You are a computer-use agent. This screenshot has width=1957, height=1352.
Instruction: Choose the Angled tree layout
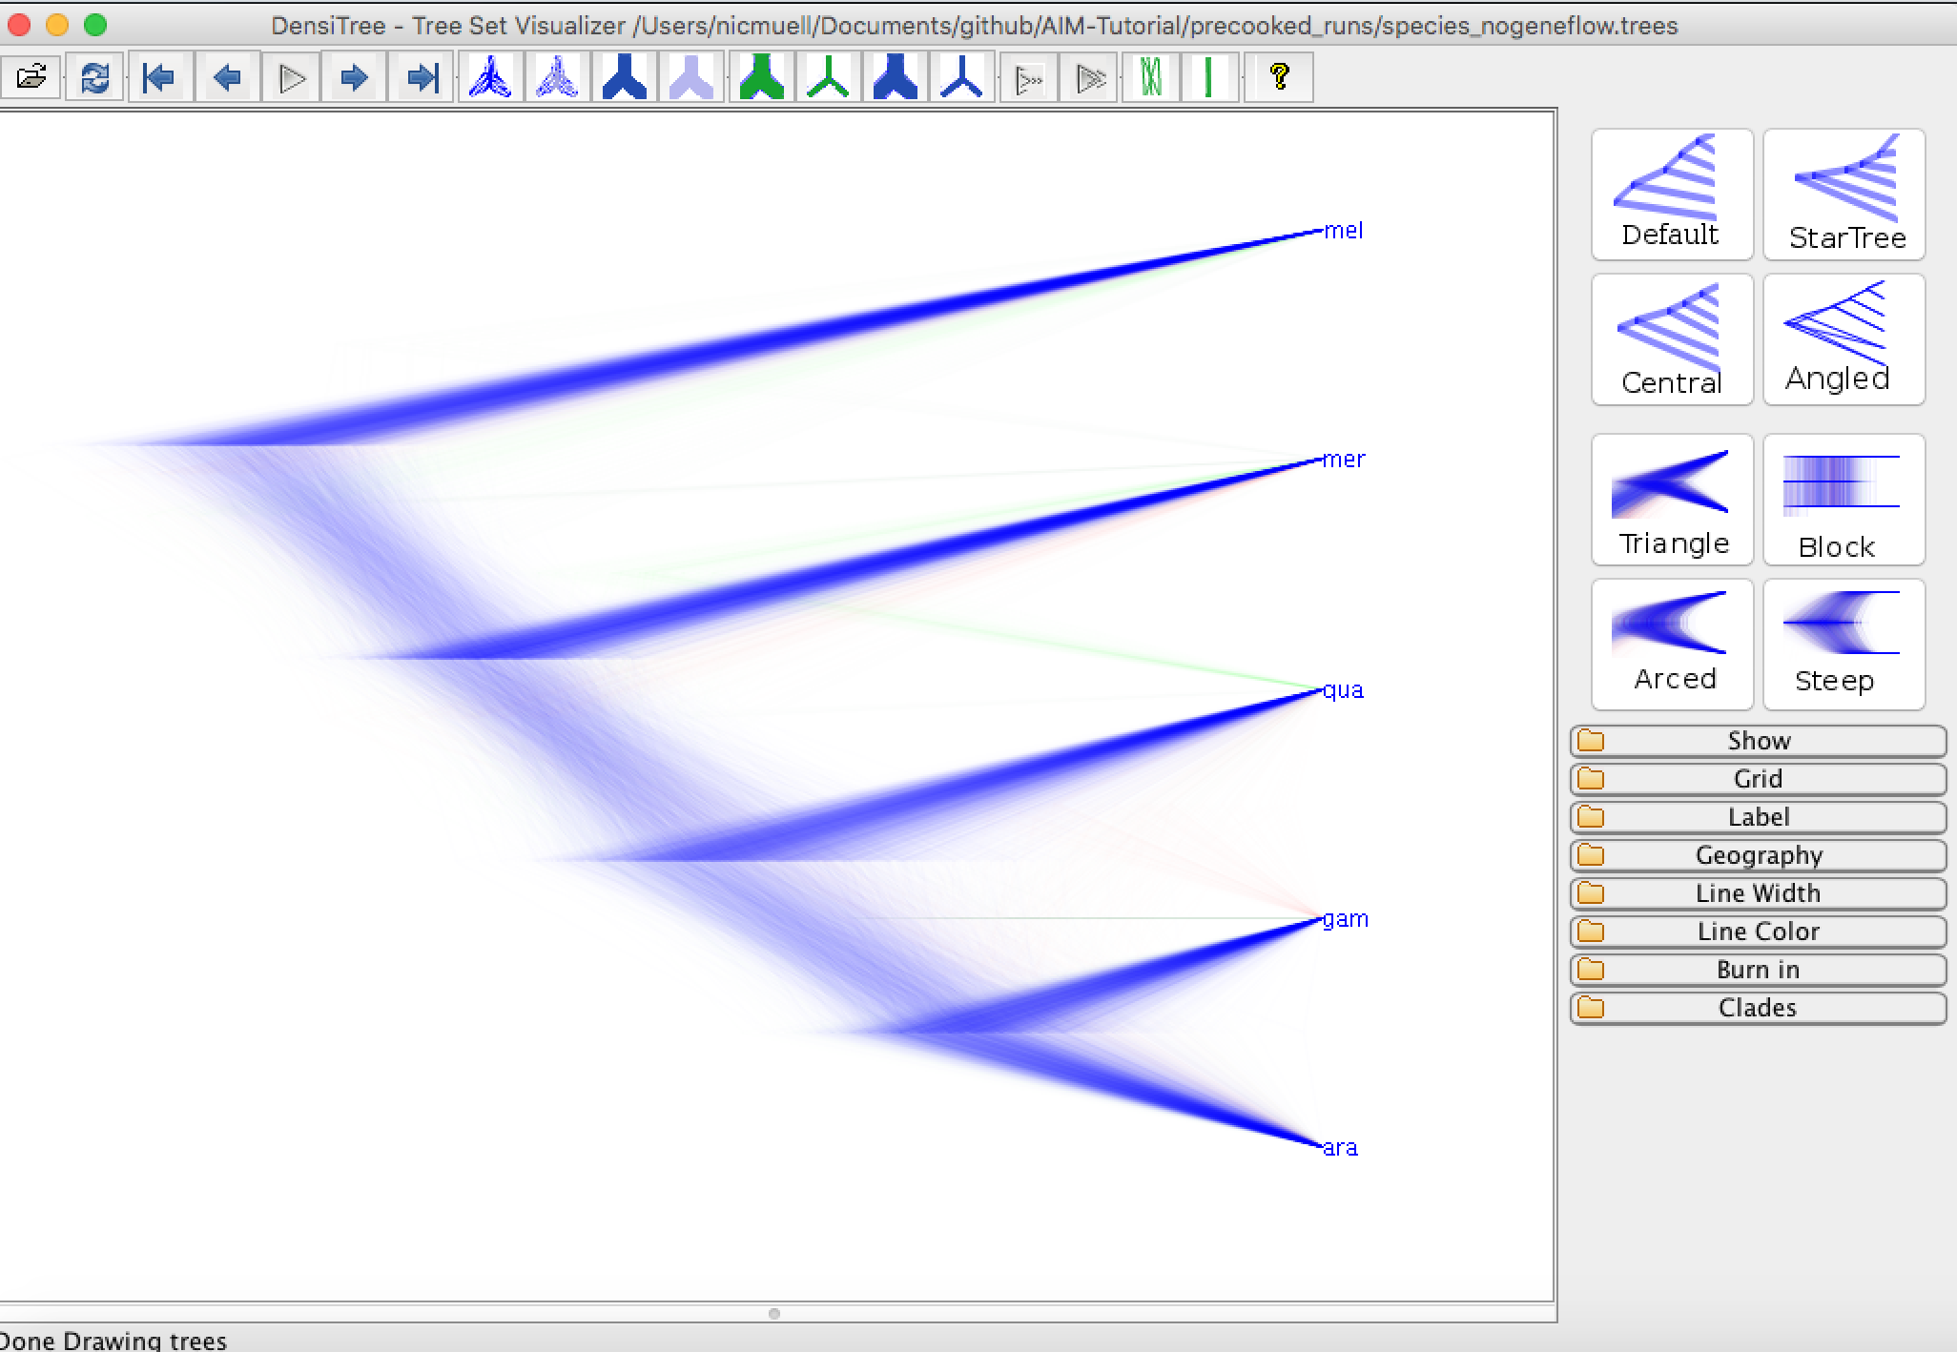[x=1844, y=339]
